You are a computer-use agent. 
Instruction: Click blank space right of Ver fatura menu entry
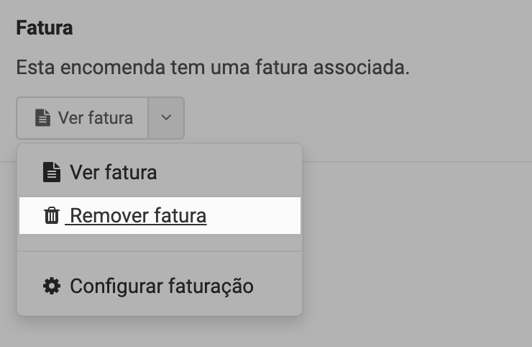pyautogui.click(x=237, y=172)
